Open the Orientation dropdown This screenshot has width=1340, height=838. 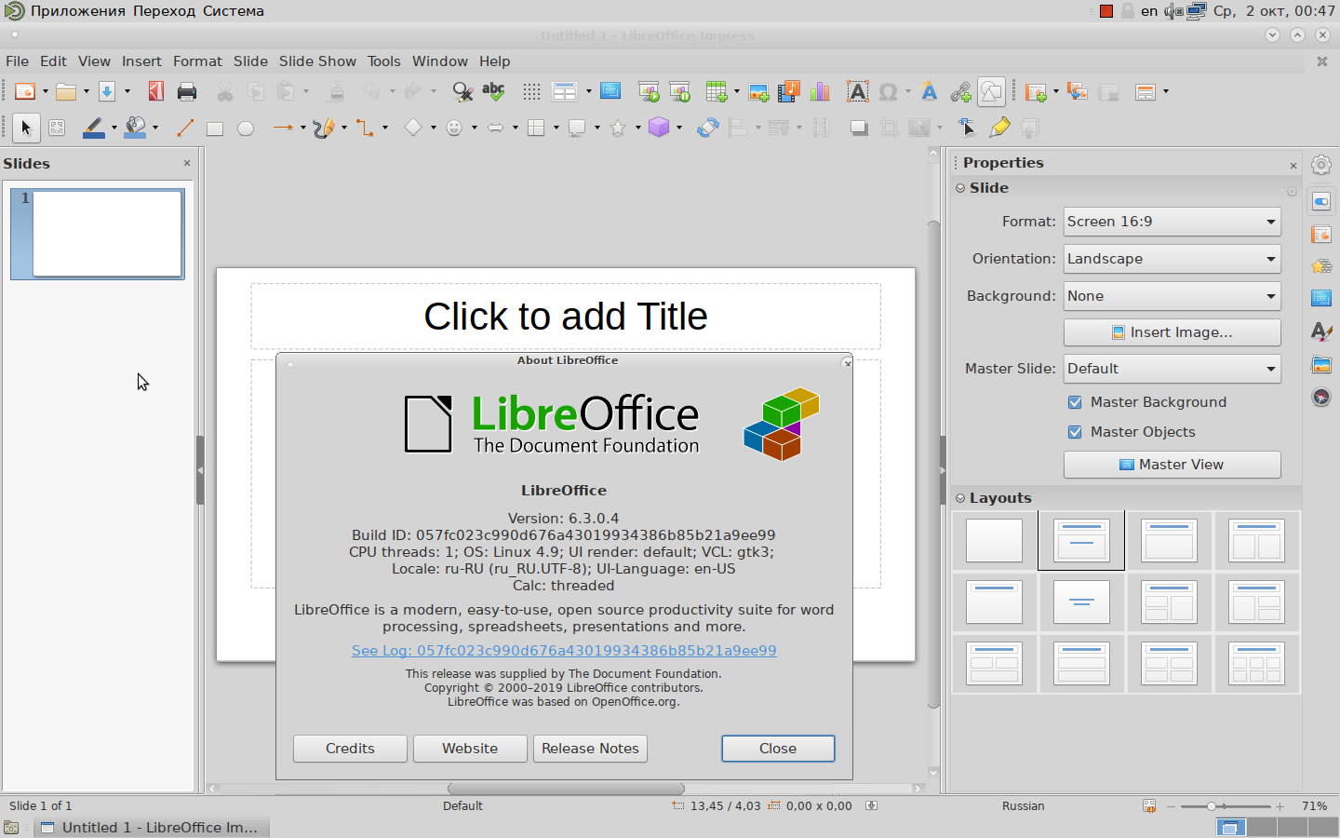tap(1172, 259)
